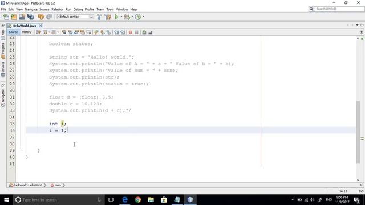The width and height of the screenshot is (365, 205).
Task: Open File Explorer from the taskbar
Action: click(151, 200)
